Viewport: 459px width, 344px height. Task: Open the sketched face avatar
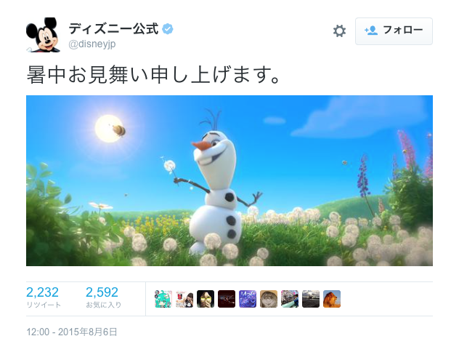[x=269, y=299]
